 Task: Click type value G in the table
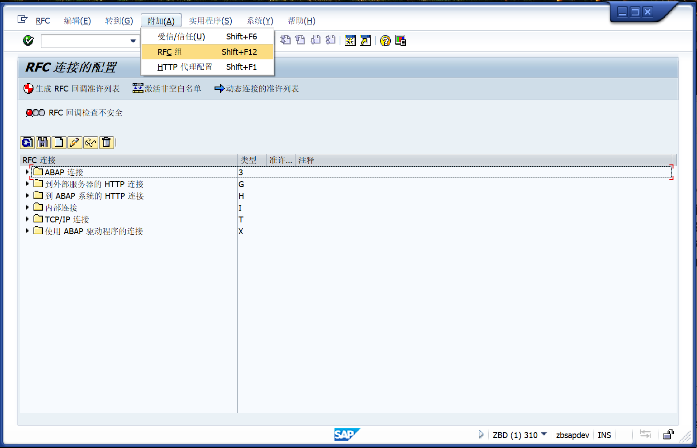(x=241, y=184)
